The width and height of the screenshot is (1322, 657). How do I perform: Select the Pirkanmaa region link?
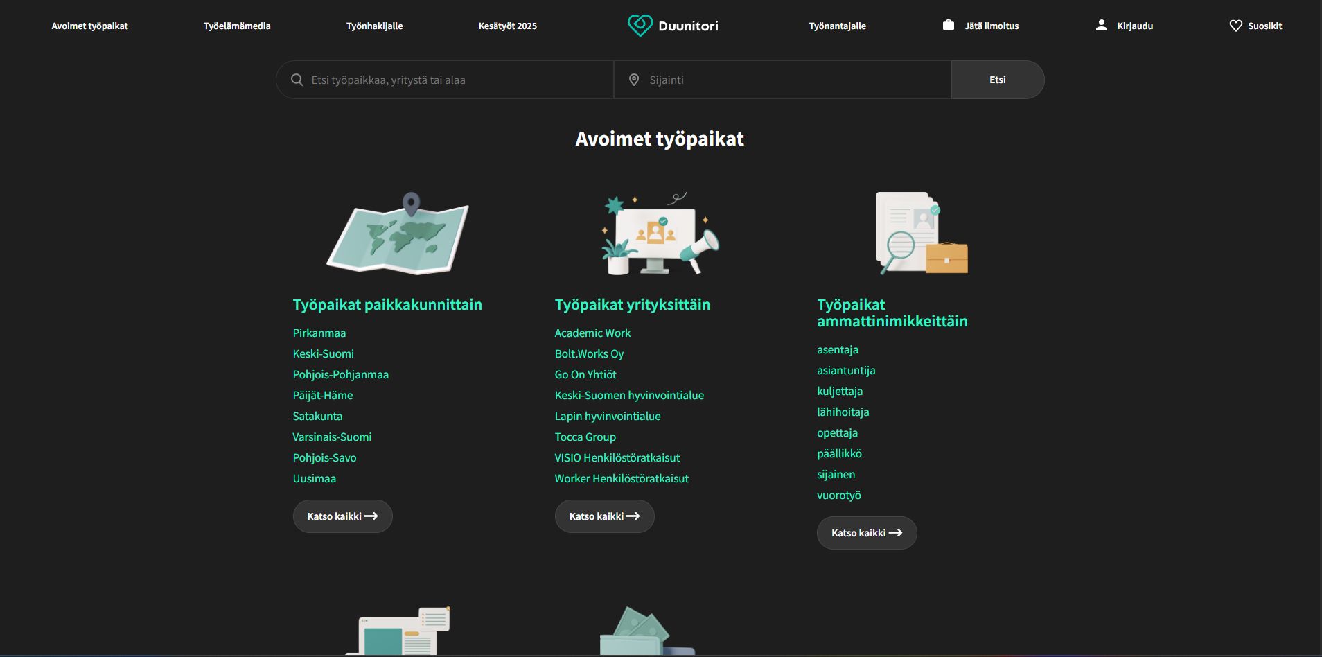319,333
